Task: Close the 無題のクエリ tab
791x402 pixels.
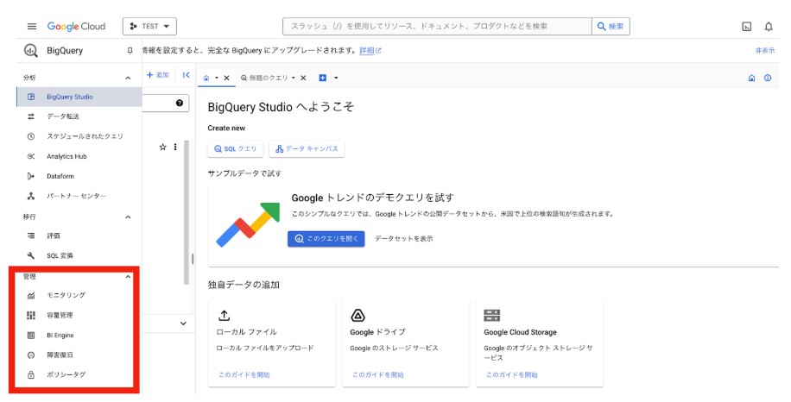Action: [303, 78]
